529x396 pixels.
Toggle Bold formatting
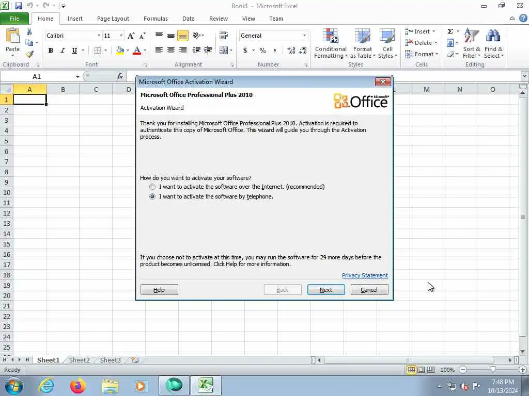point(51,51)
